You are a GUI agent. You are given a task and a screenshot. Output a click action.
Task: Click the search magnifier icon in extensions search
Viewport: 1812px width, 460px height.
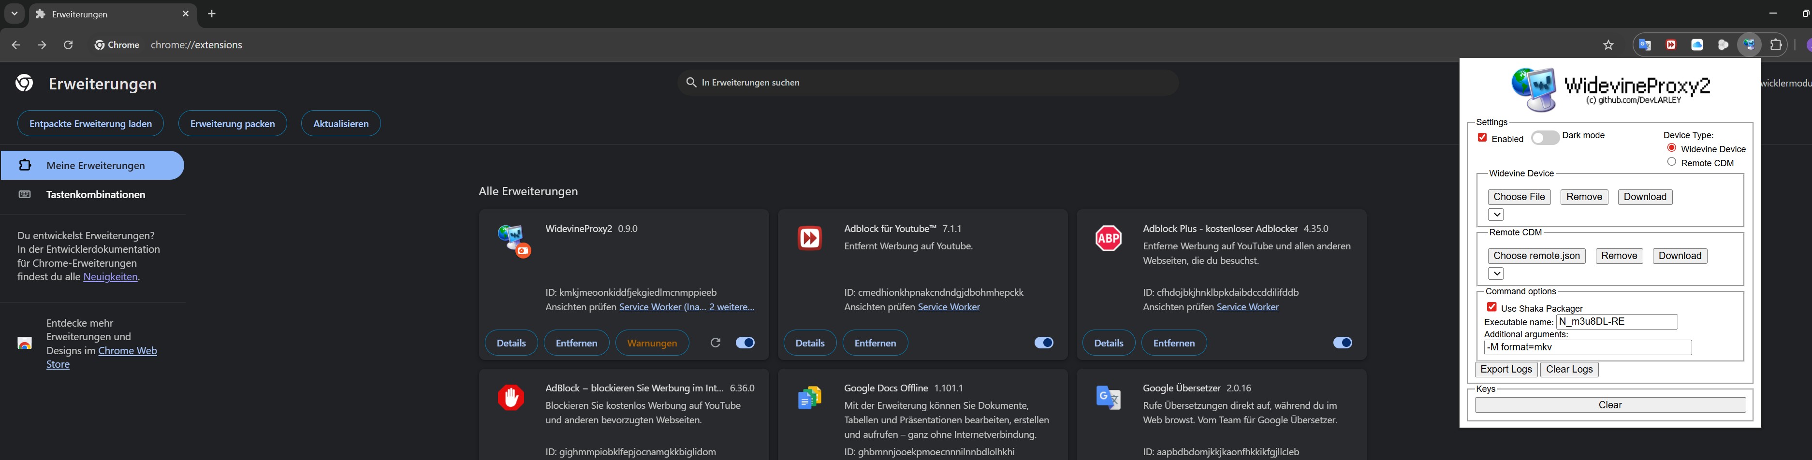(691, 83)
